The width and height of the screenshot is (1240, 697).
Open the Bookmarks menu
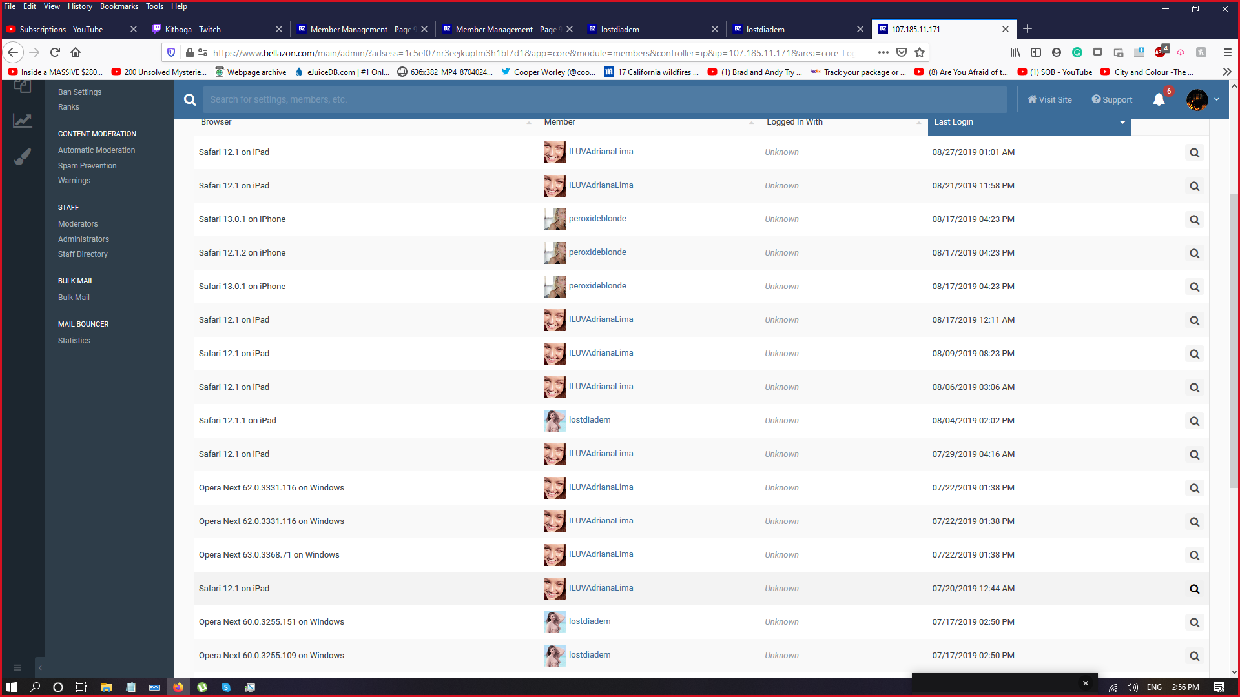pyautogui.click(x=119, y=6)
